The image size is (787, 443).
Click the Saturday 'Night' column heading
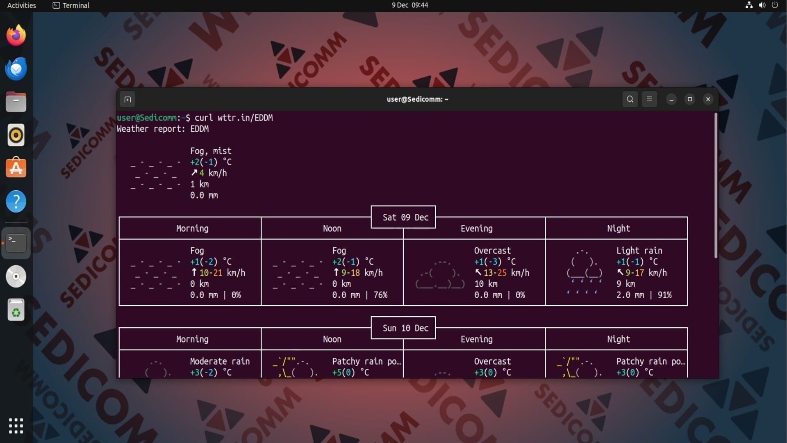pos(619,228)
